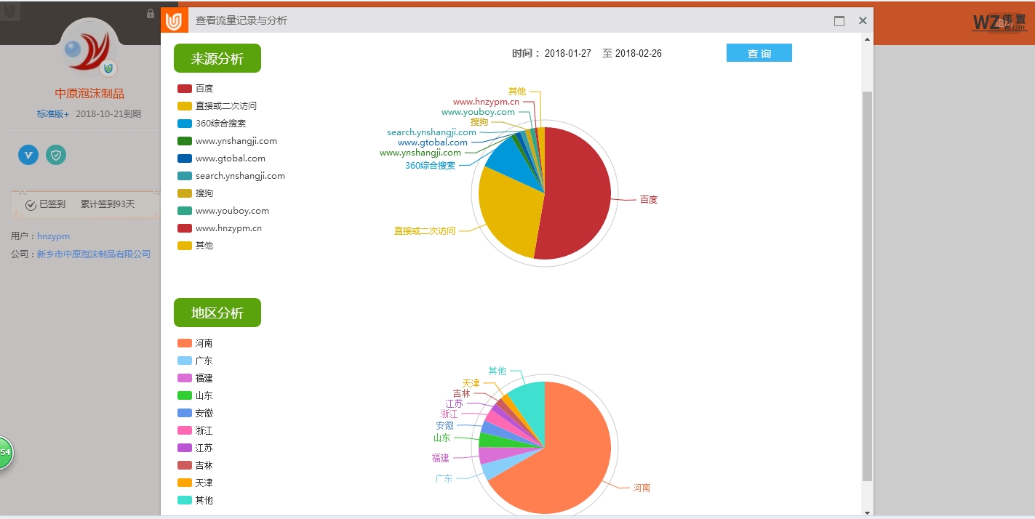Click the blue V verification badge
1035x519 pixels.
coord(28,155)
